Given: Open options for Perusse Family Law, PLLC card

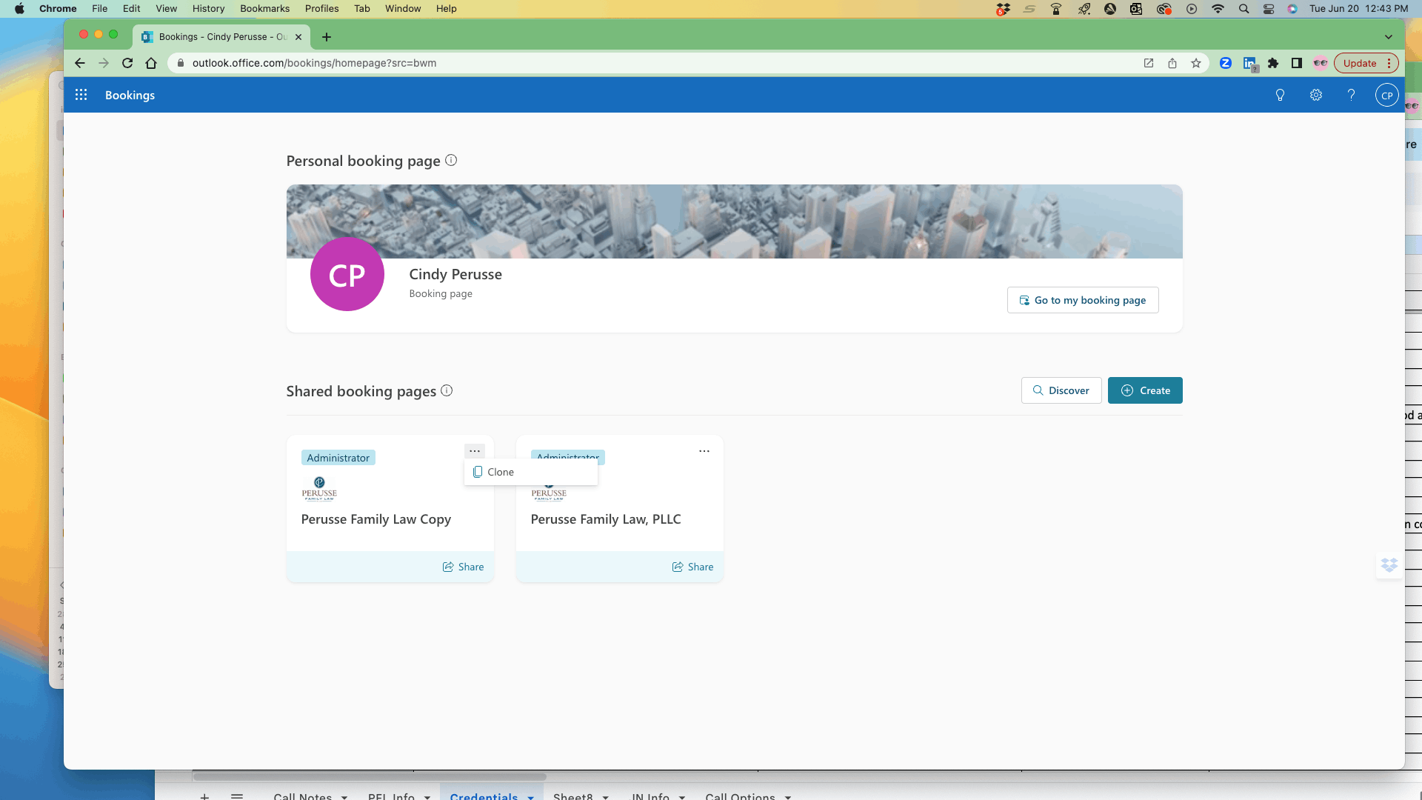Looking at the screenshot, I should coord(704,450).
